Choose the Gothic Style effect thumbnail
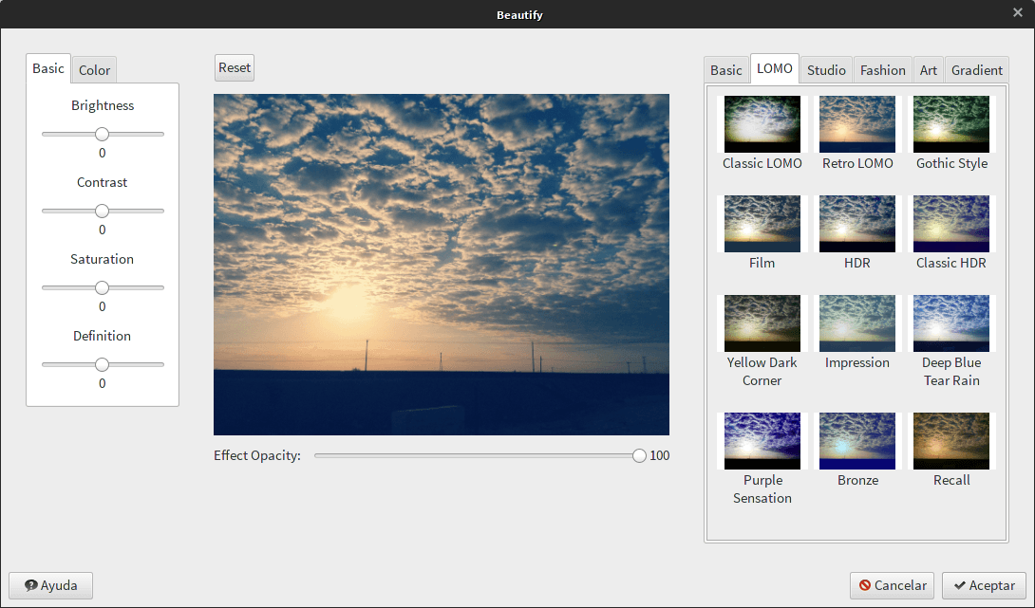 click(950, 124)
